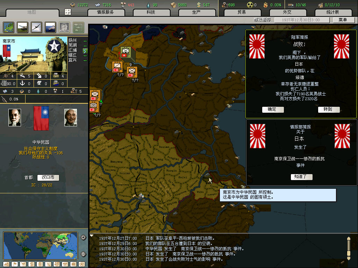Click the 南京市 province picture
The width and height of the screenshot is (358, 268).
pos(34,54)
